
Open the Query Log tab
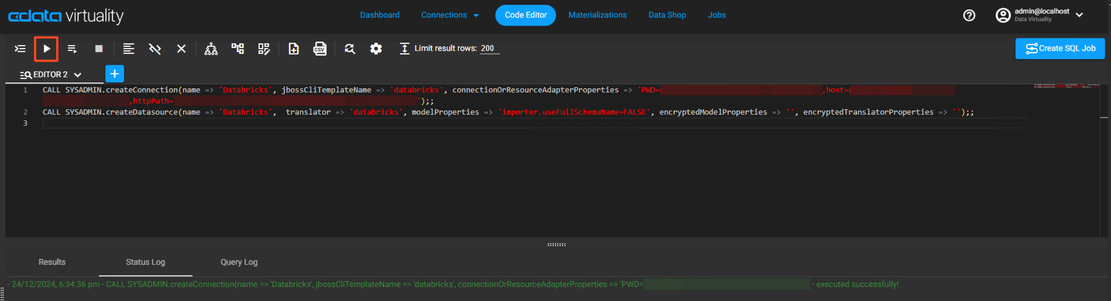point(239,262)
